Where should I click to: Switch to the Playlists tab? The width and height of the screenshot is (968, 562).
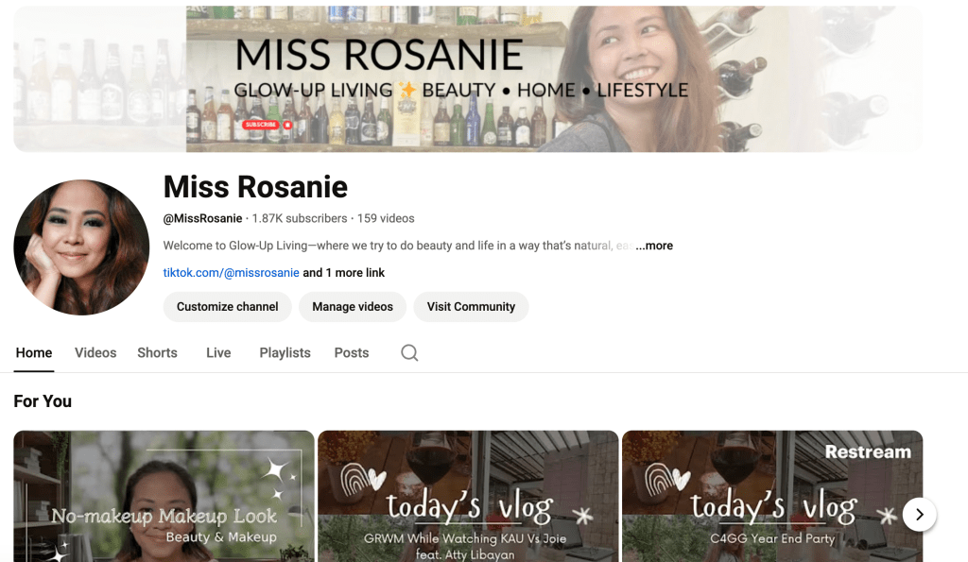coord(285,352)
